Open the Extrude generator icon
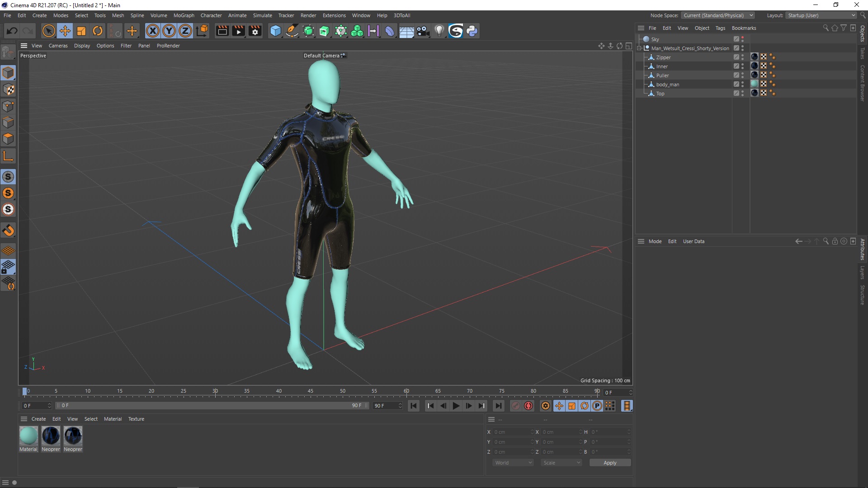 (x=325, y=31)
